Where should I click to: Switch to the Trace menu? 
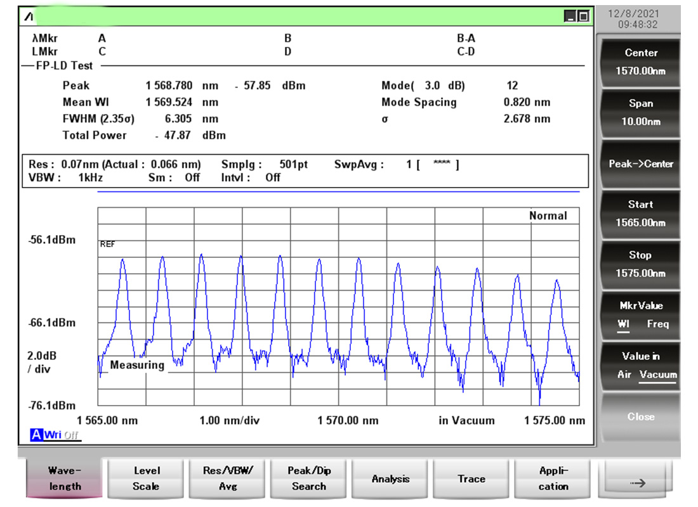pyautogui.click(x=471, y=479)
